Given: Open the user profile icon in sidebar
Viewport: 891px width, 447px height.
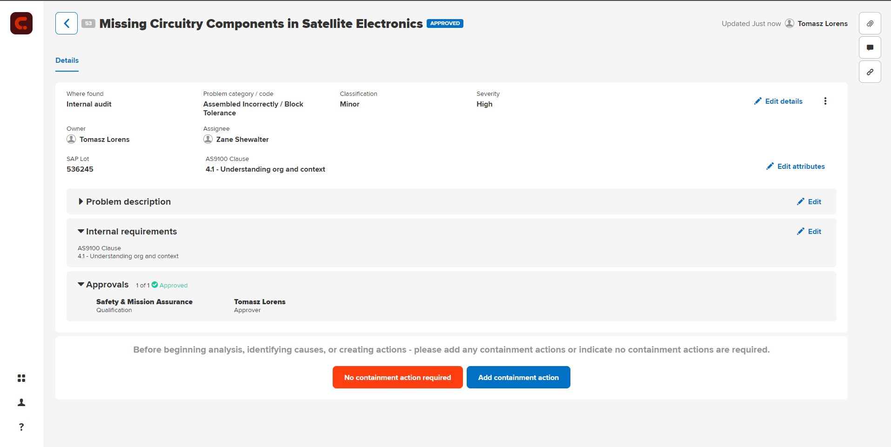Looking at the screenshot, I should 21,402.
